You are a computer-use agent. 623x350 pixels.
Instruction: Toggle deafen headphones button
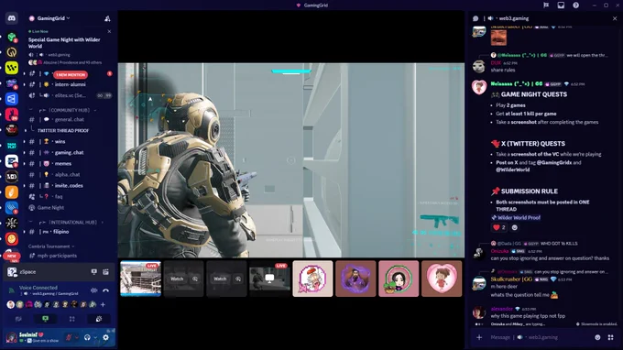click(87, 337)
